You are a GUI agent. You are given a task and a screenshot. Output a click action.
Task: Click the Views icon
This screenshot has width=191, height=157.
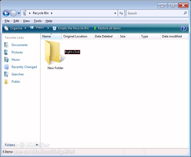click(32, 27)
